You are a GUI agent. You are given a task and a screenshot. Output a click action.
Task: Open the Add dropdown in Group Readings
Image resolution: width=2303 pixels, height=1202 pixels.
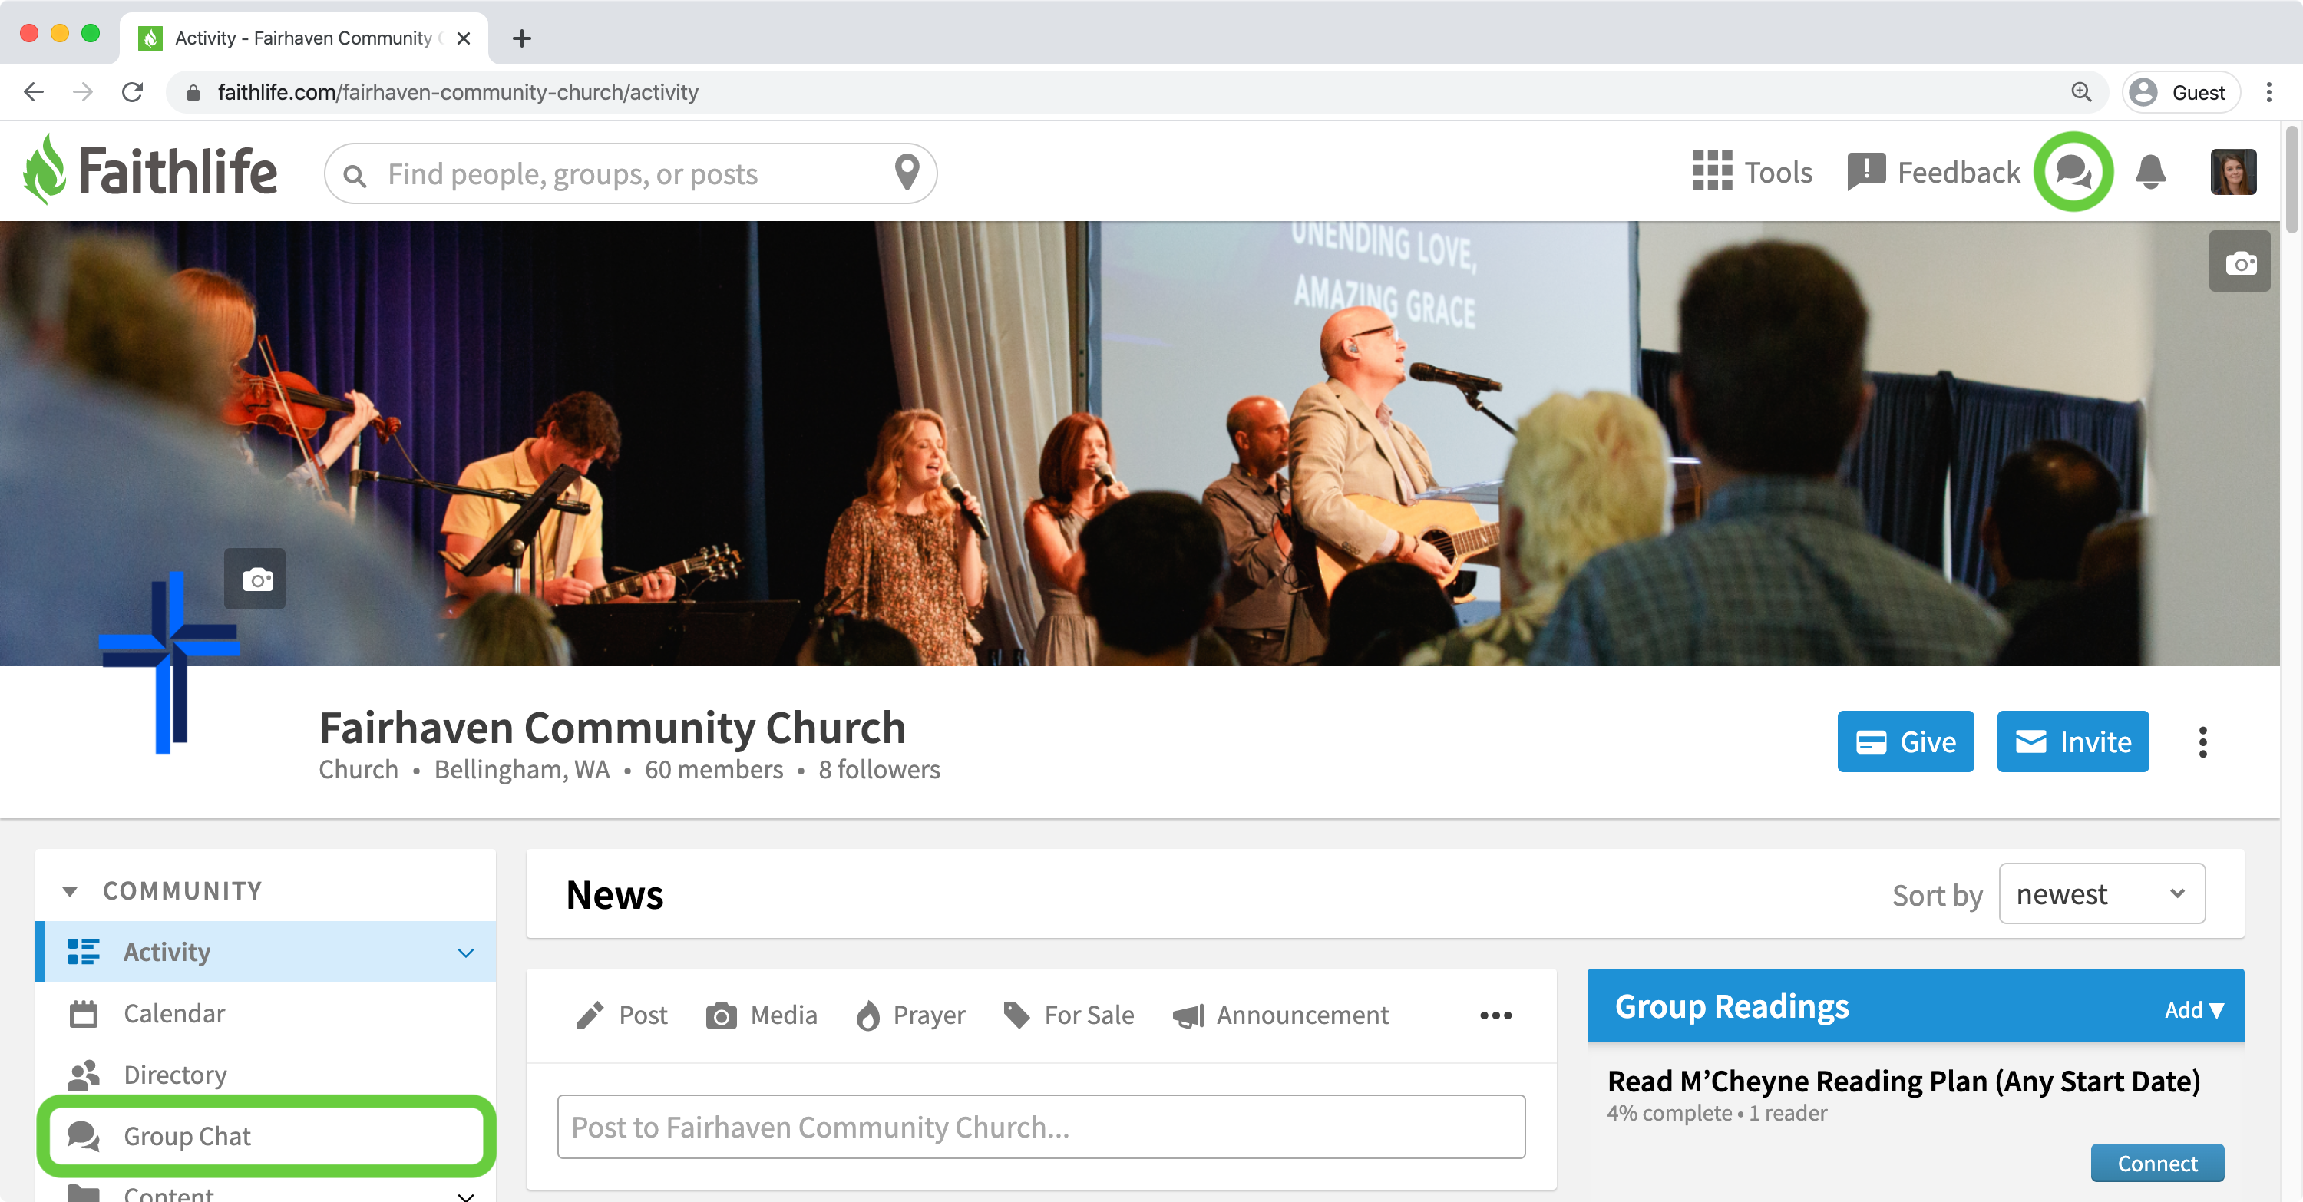pos(2194,1010)
